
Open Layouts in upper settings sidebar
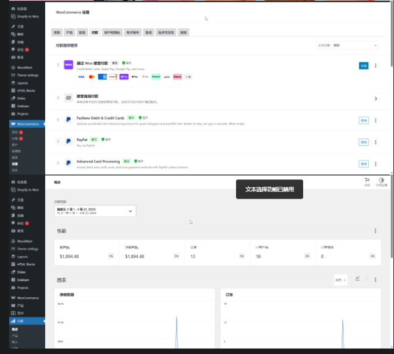pos(20,83)
